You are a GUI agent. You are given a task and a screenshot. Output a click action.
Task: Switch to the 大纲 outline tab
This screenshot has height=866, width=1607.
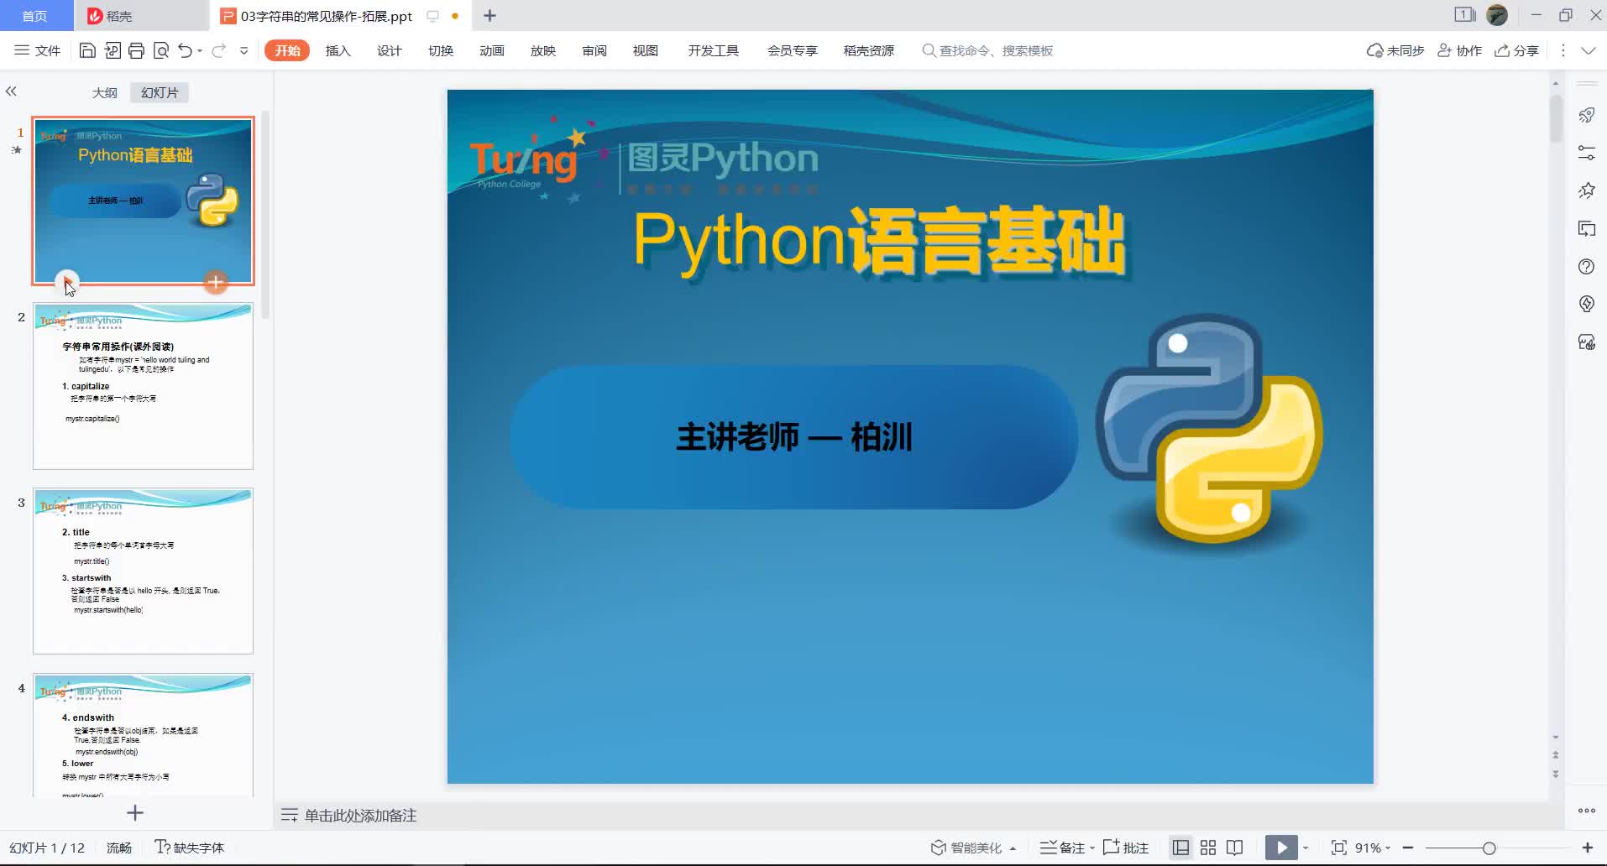pyautogui.click(x=105, y=92)
